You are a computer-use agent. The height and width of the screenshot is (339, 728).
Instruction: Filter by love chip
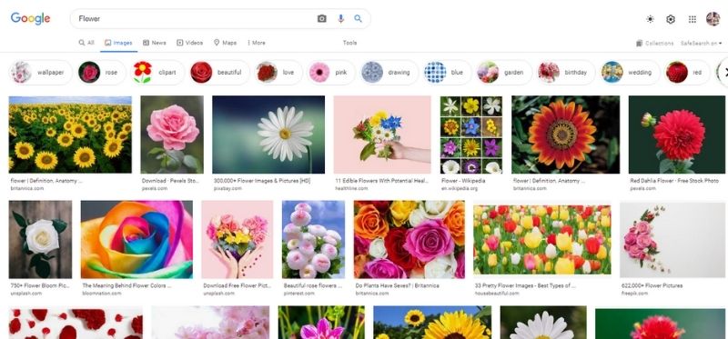278,73
